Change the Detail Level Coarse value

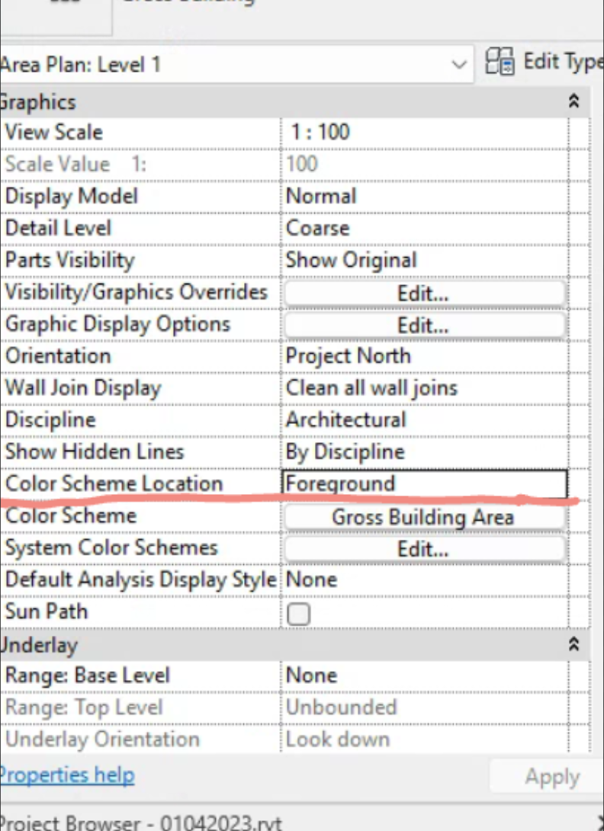coord(425,229)
